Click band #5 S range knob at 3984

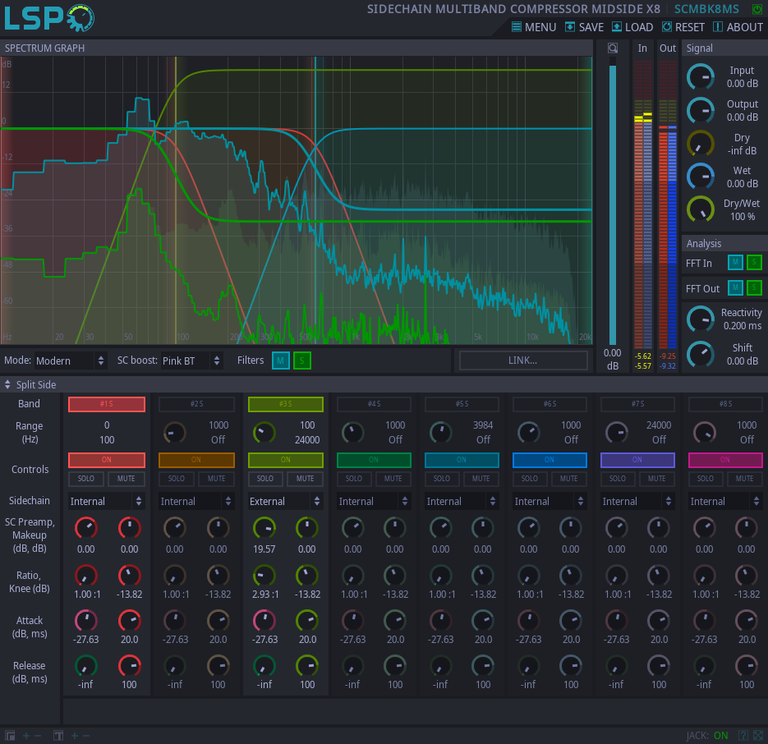[441, 433]
